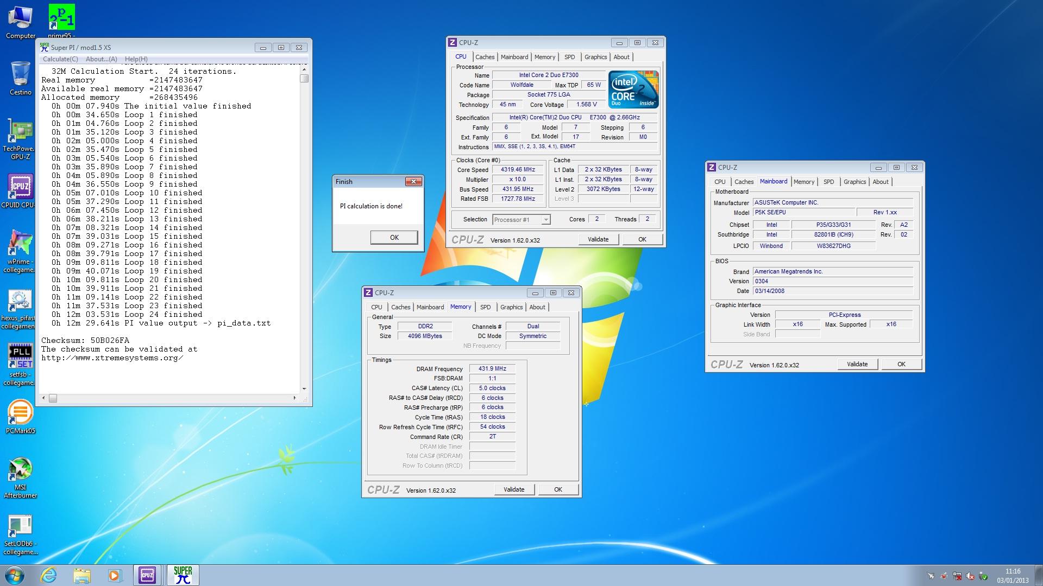Click Validate in the CPU window
The width and height of the screenshot is (1043, 586).
[598, 239]
